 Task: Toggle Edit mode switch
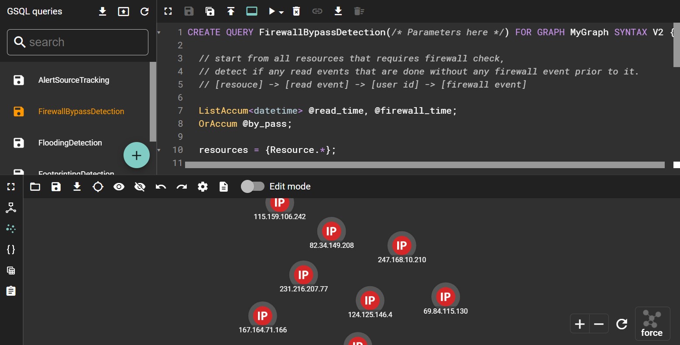pos(253,186)
